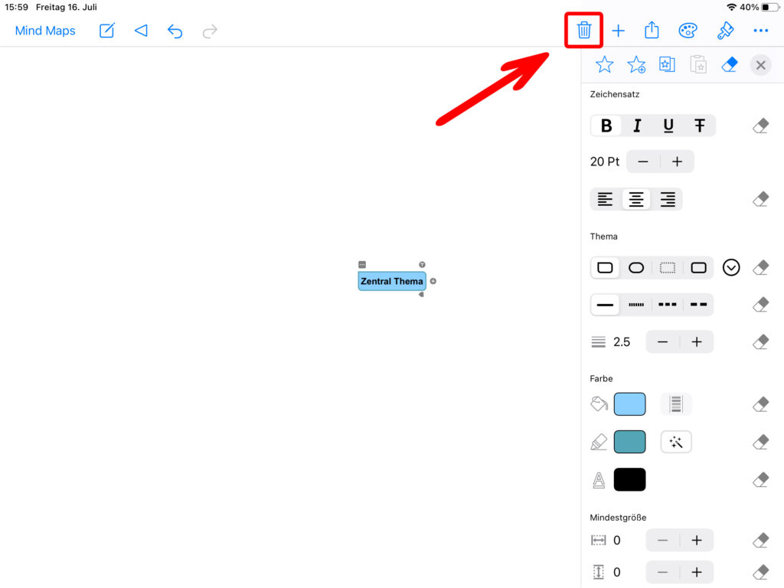784x588 pixels.
Task: Enable underline text formatting
Action: coord(668,126)
